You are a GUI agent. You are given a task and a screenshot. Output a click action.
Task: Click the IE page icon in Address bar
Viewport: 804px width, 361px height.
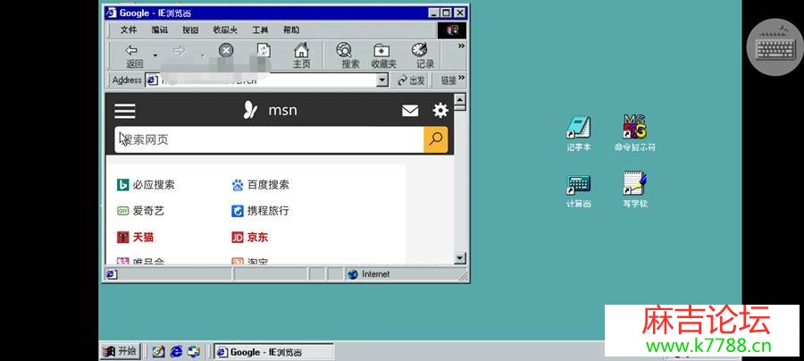pyautogui.click(x=151, y=80)
